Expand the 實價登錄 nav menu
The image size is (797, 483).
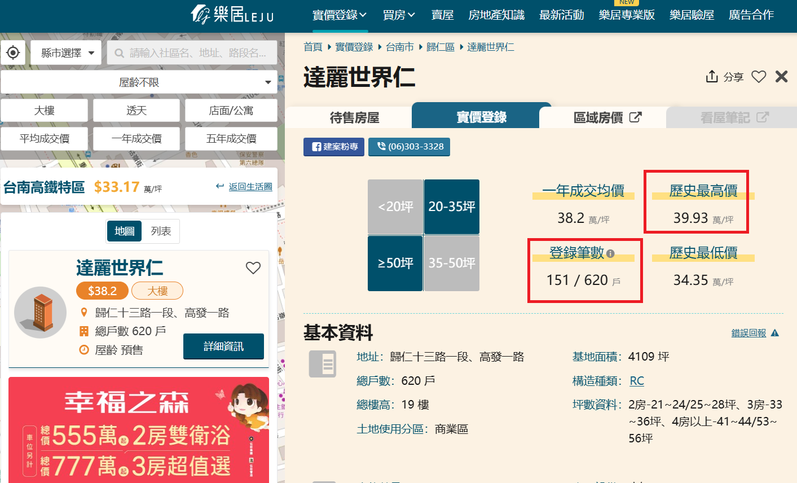340,15
